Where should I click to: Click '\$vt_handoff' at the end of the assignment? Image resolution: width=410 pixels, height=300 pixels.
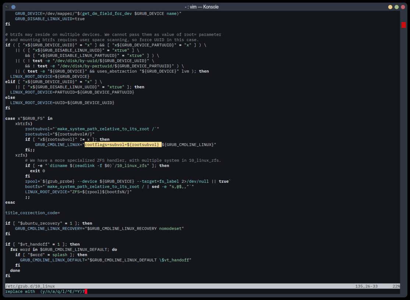[x=174, y=260]
